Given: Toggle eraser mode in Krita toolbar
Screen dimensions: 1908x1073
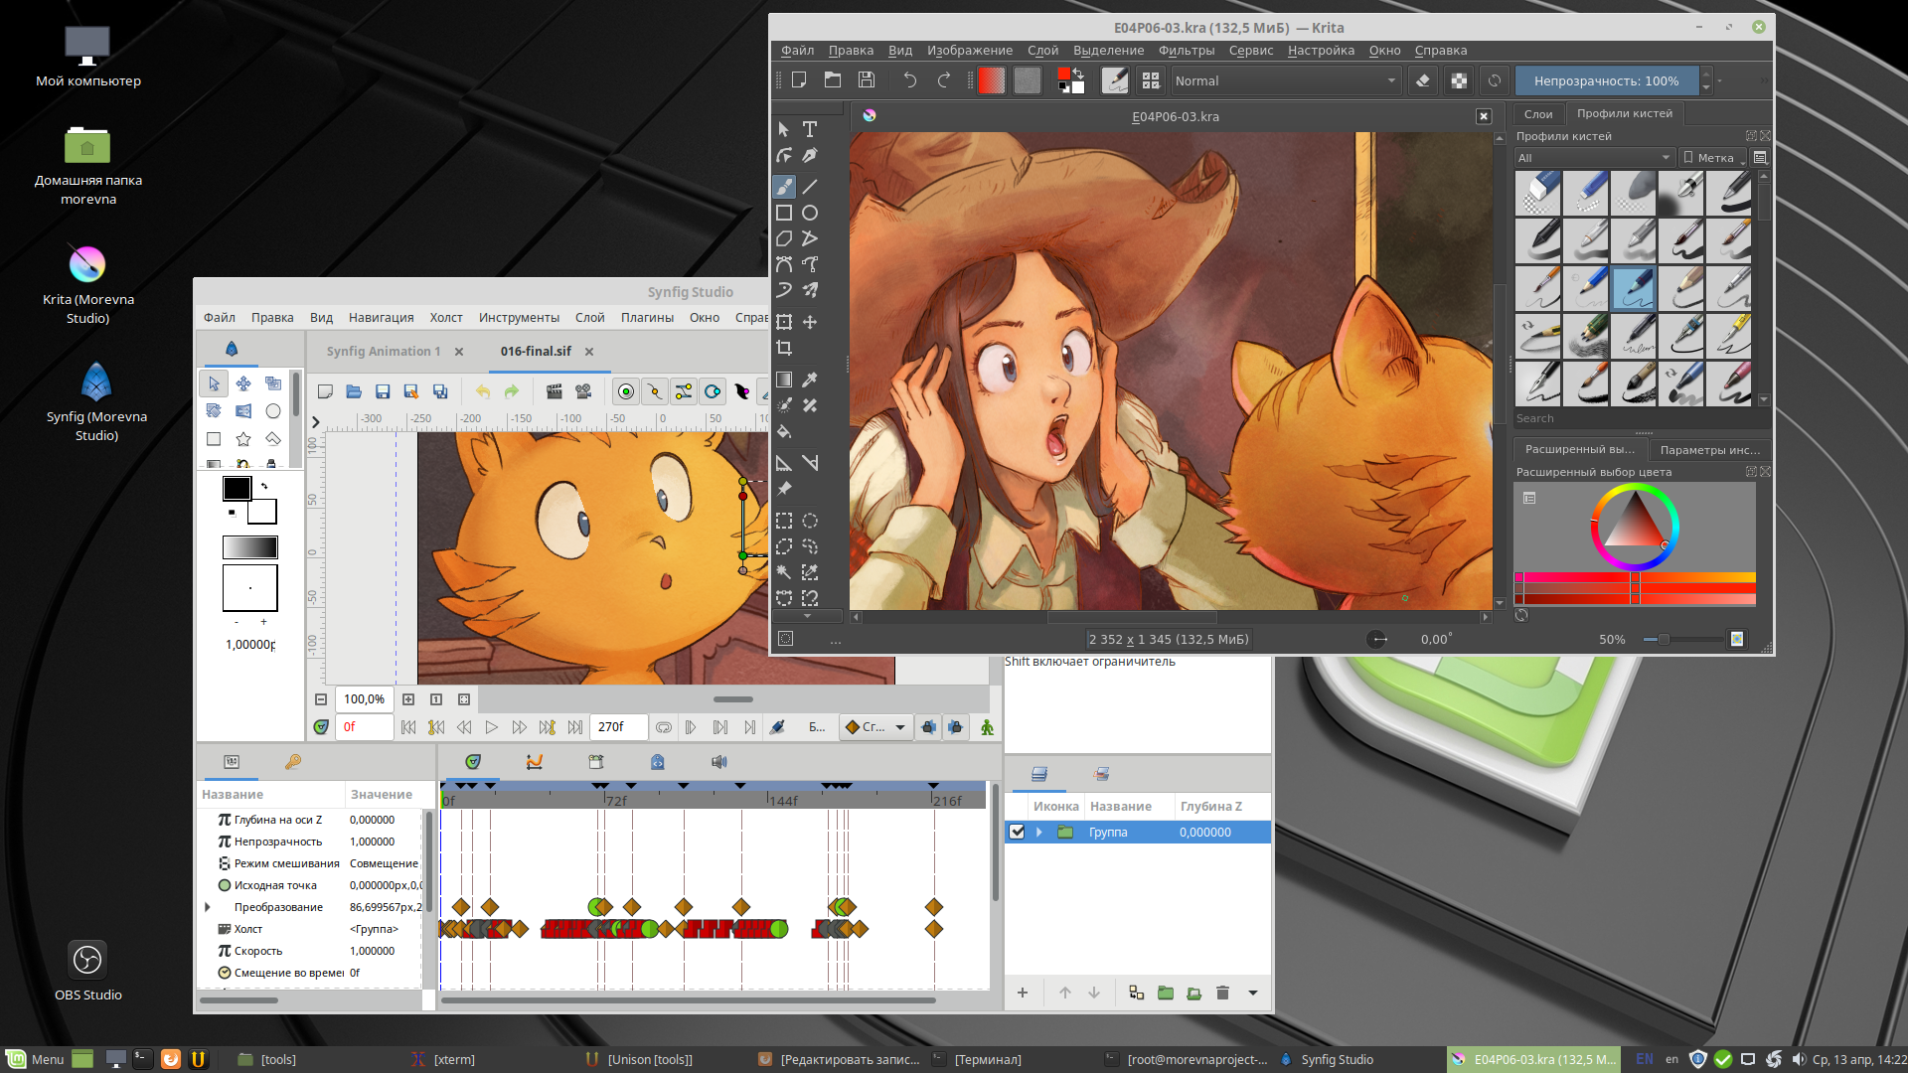Looking at the screenshot, I should click(1423, 80).
